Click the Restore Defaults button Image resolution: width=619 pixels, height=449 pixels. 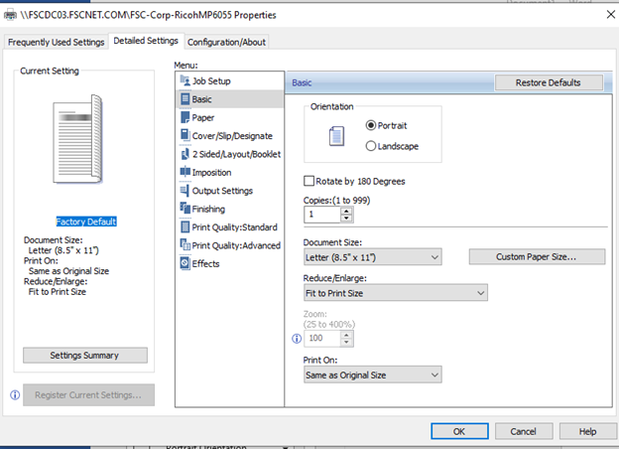point(548,82)
